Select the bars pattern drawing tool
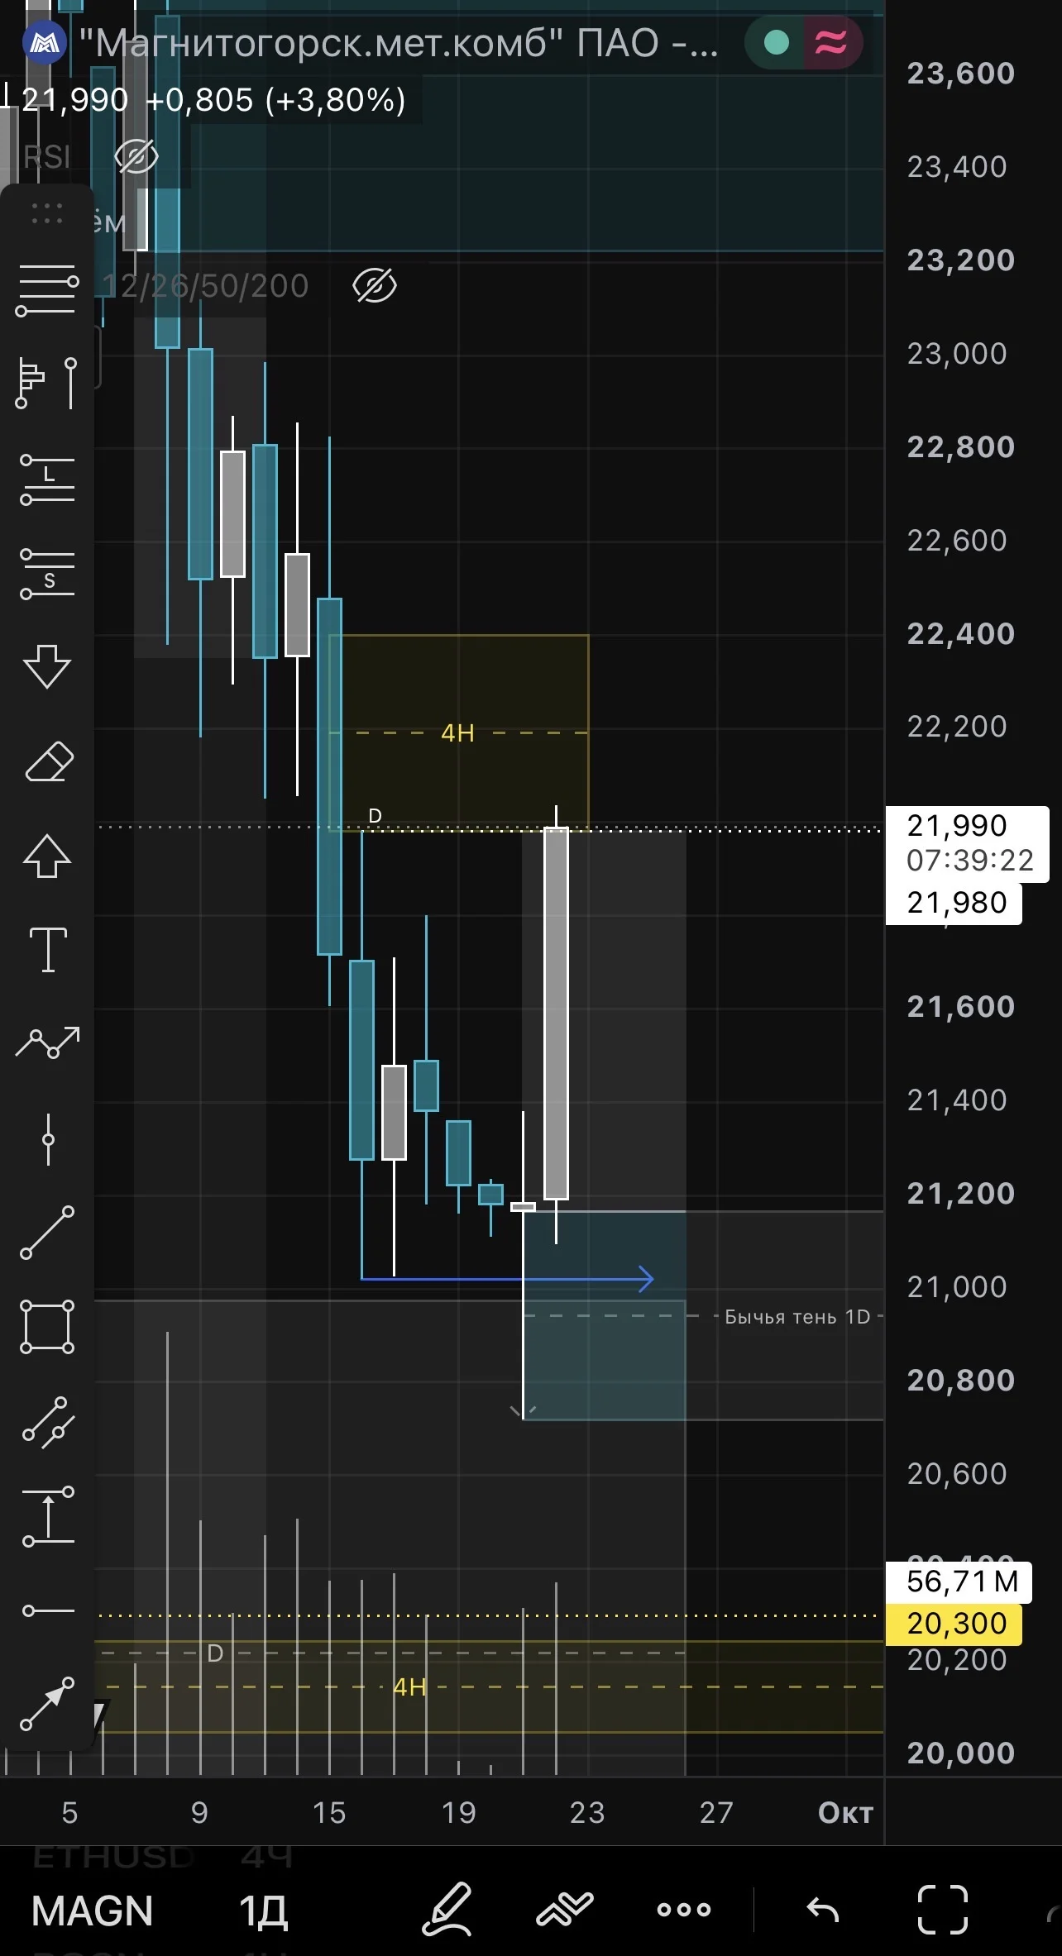Viewport: 1062px width, 1956px height. [47, 383]
